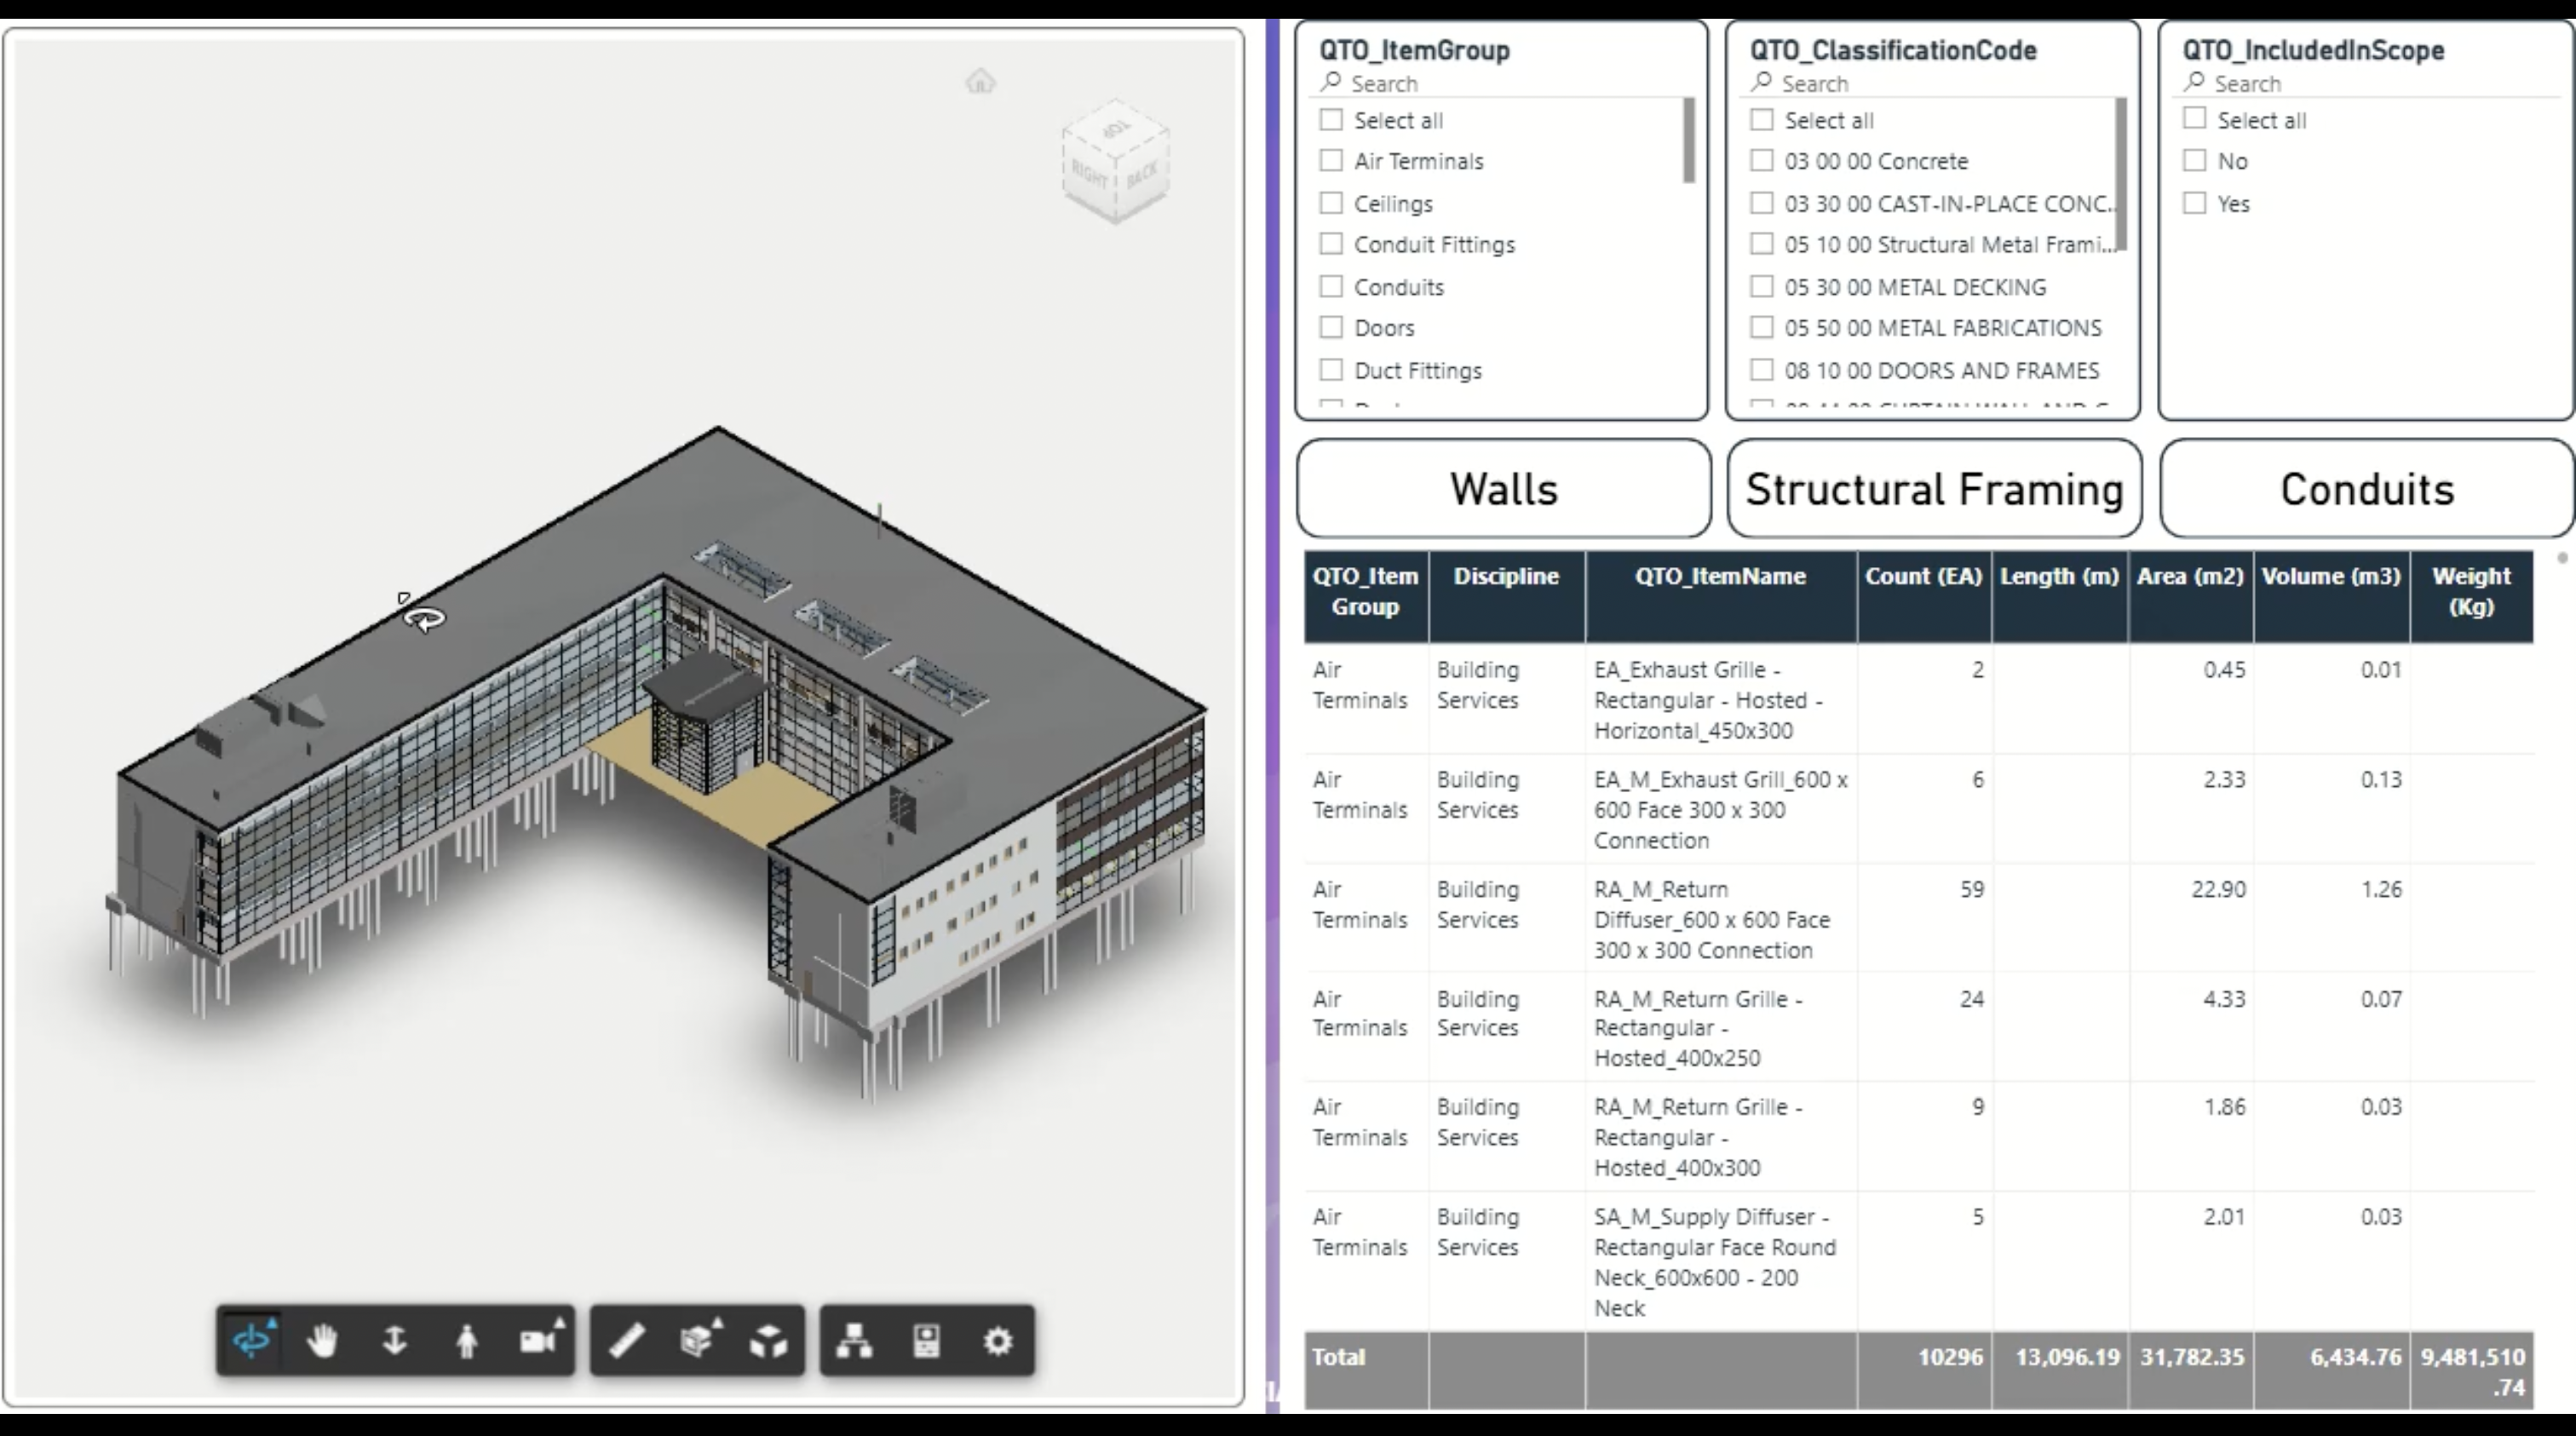Select EA_M_Exhaust Grill_600 x 600 row
2576x1436 pixels.
click(1919, 809)
